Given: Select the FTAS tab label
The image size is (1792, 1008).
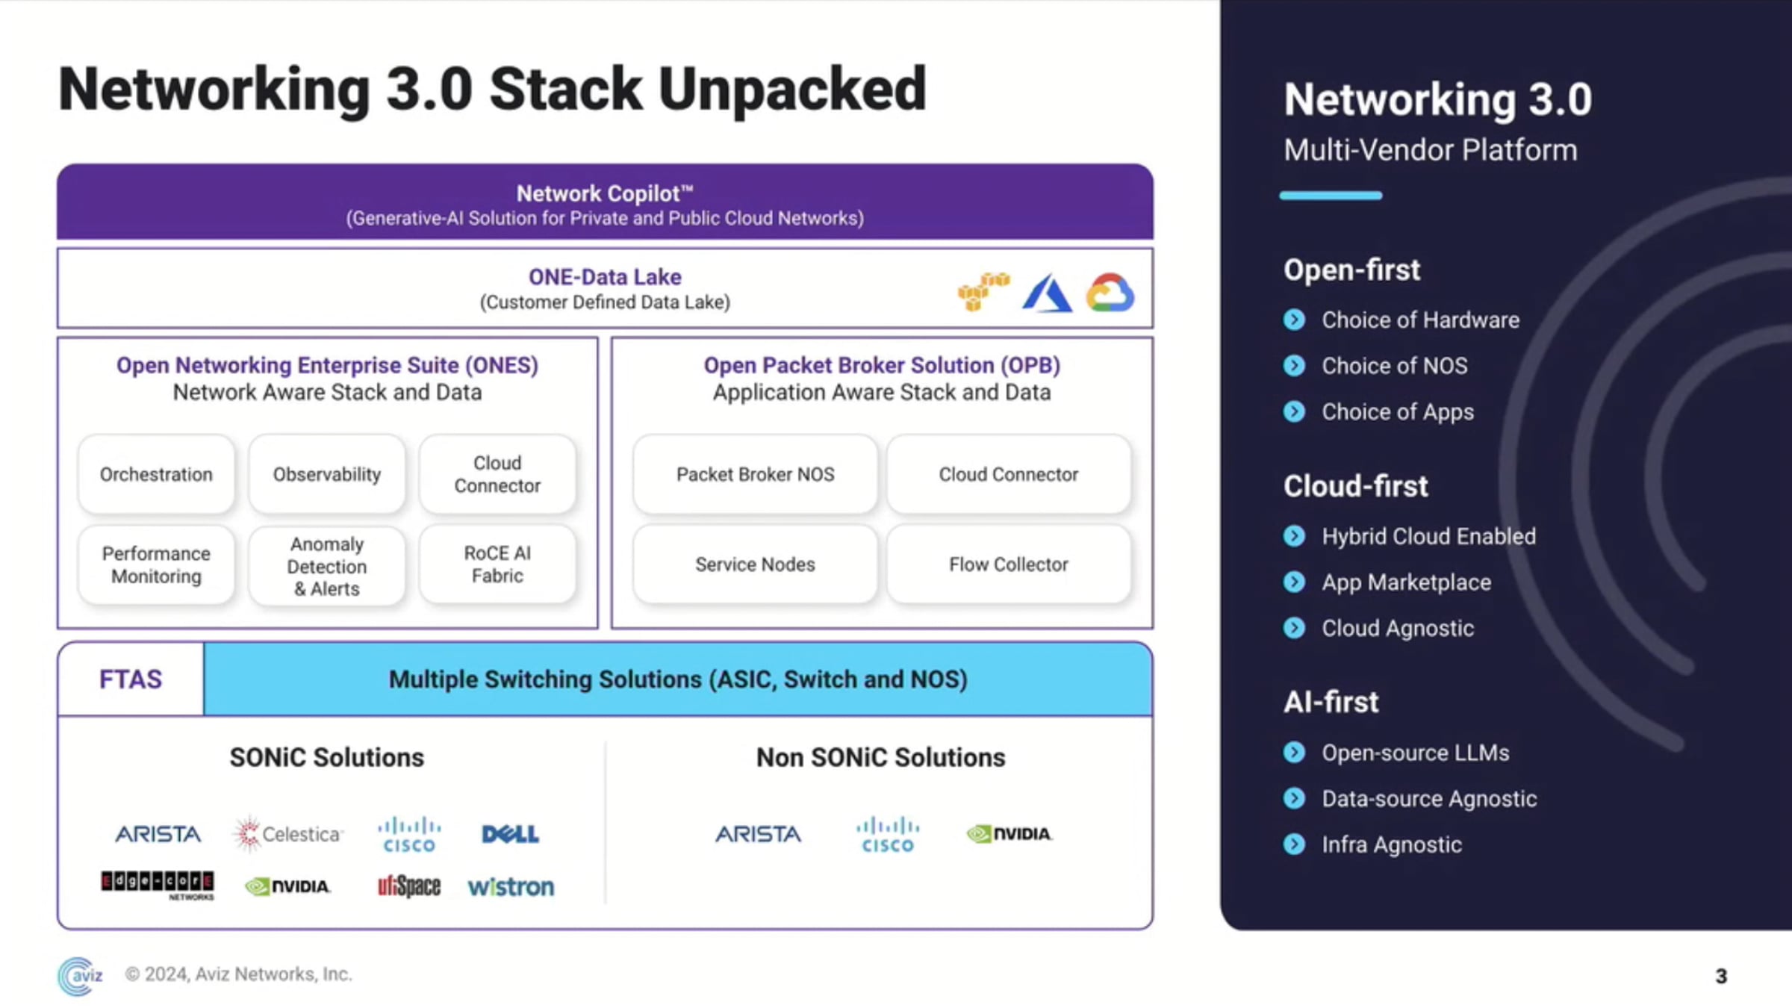Looking at the screenshot, I should 131,679.
